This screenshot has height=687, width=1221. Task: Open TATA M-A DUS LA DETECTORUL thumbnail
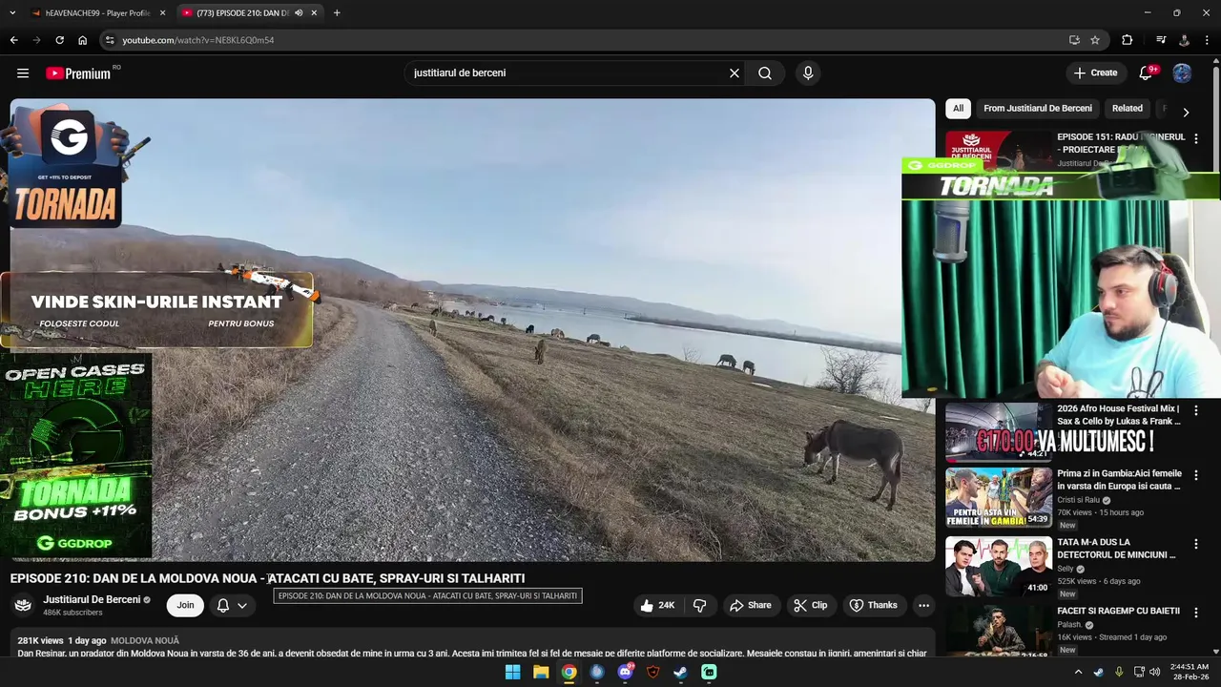click(999, 566)
